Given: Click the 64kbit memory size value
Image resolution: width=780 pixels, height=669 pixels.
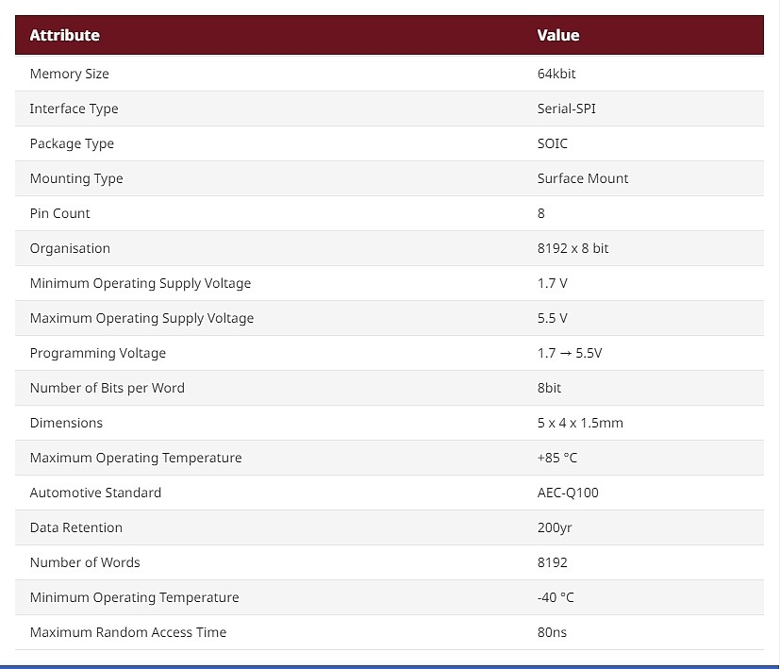Looking at the screenshot, I should tap(556, 74).
